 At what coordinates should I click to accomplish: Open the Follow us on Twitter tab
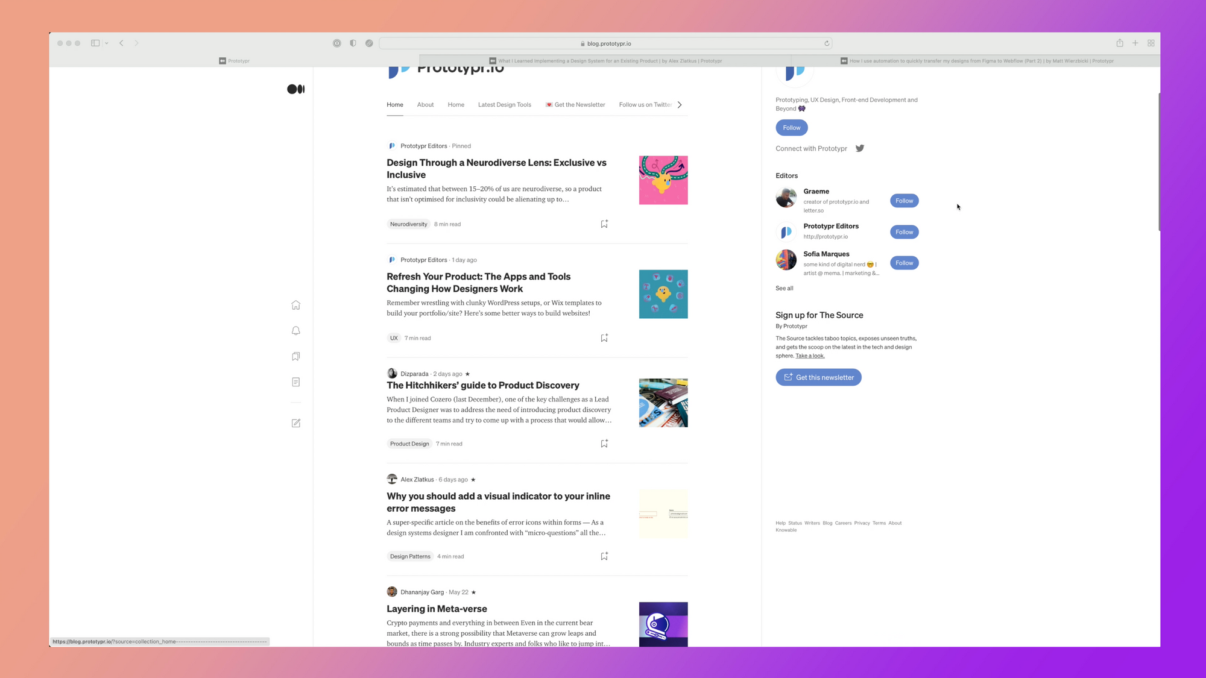(x=645, y=105)
